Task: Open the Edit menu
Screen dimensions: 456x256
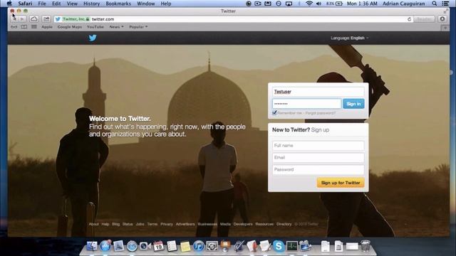Action: tap(56, 4)
